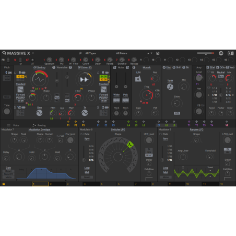236x236 pixels.
Task: Toggle Midi in the Random LFO
Action: (166, 172)
